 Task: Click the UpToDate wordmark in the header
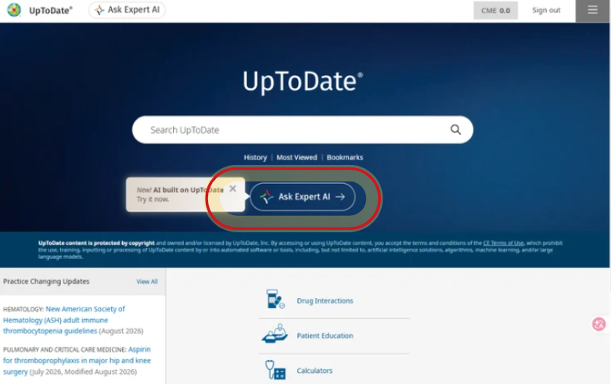coord(51,10)
